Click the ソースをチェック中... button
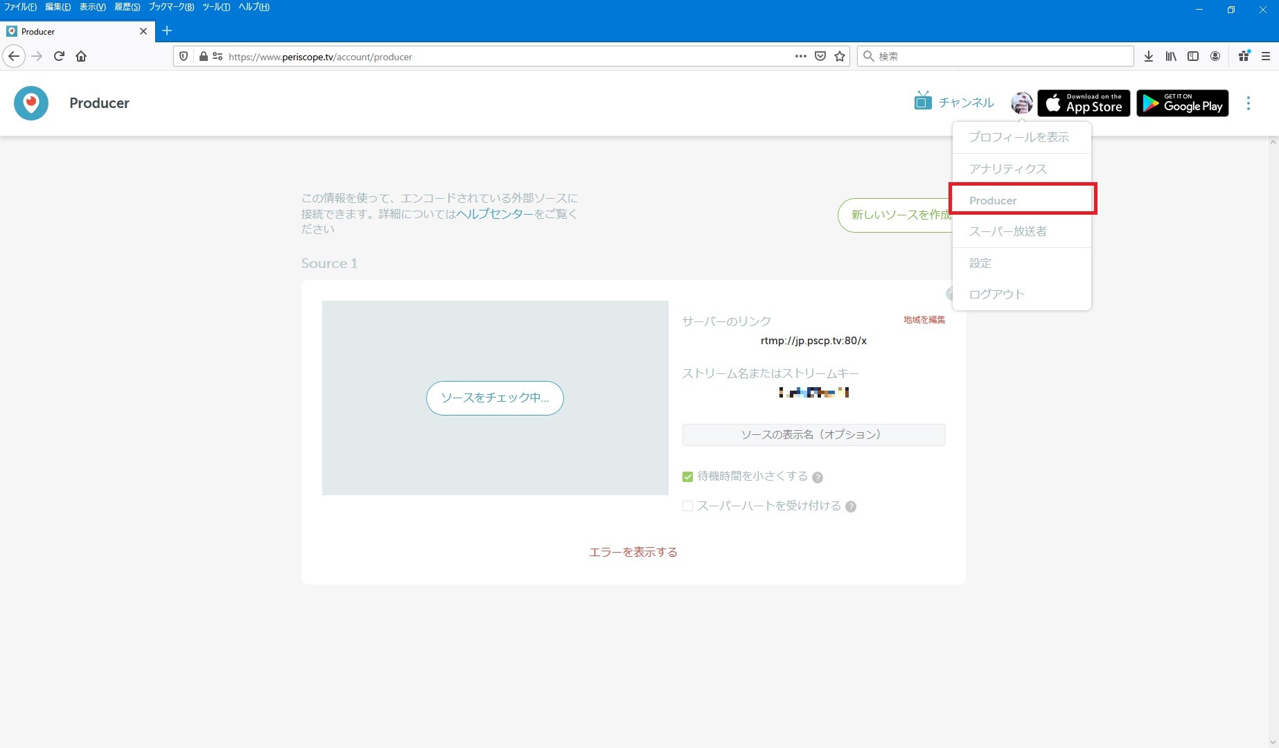The height and width of the screenshot is (748, 1279). 495,398
